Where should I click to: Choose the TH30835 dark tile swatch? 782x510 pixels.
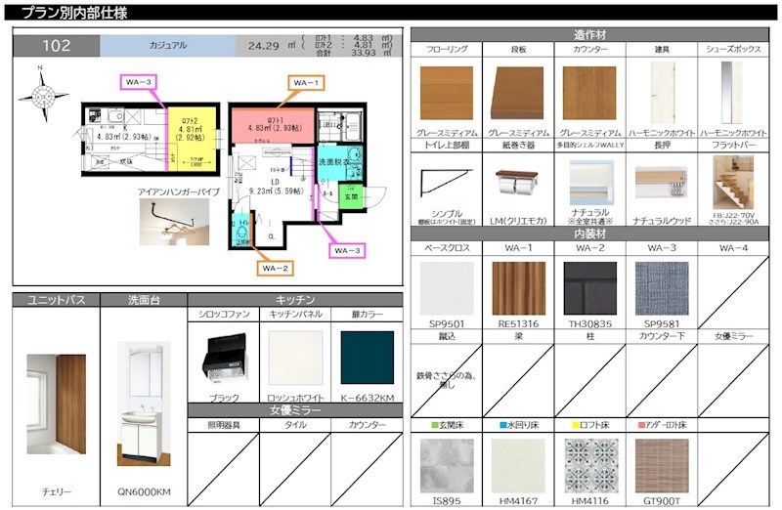[x=589, y=288]
